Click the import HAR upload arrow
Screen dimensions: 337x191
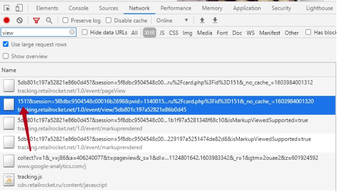pos(202,21)
